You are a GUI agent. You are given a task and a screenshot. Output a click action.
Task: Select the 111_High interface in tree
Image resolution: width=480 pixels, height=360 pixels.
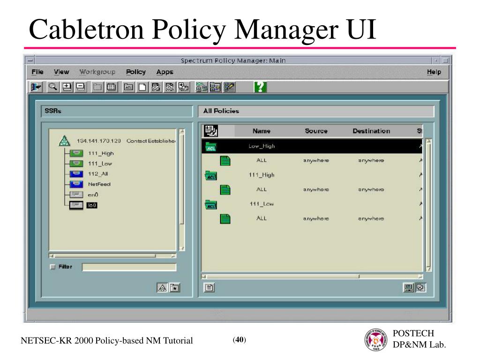tap(101, 153)
